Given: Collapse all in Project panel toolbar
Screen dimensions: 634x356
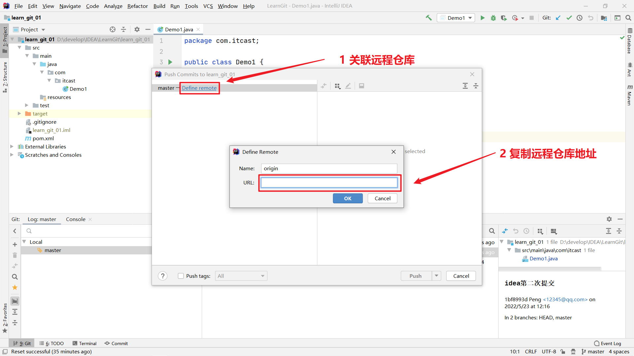Looking at the screenshot, I should (x=123, y=29).
